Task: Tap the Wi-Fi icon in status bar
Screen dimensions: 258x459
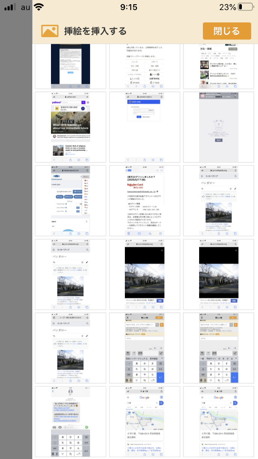Action: click(x=38, y=7)
